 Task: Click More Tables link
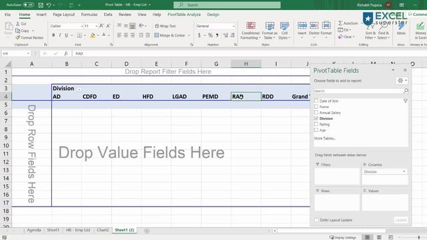pyautogui.click(x=325, y=138)
